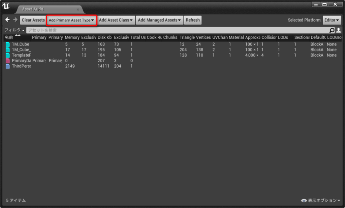This screenshot has width=345, height=208.
Task: Sort by Chunks column header
Action: [170, 37]
